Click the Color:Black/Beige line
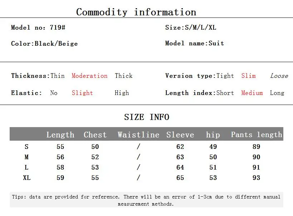The image size is (293, 216). [x=44, y=44]
